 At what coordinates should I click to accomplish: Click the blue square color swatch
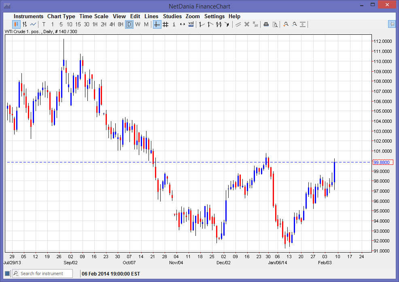tap(7, 274)
